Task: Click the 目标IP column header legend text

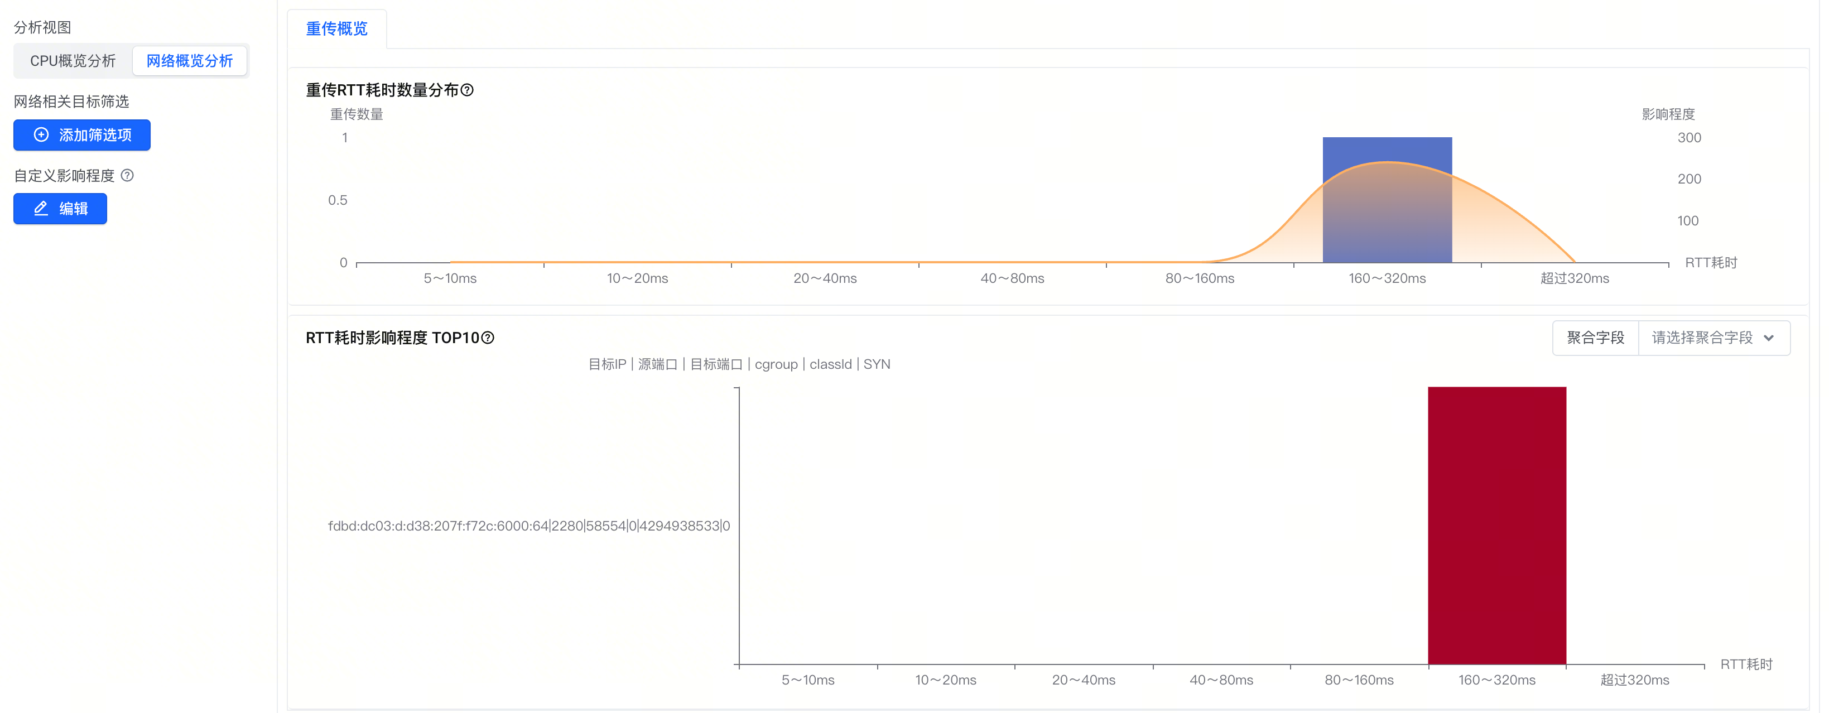Action: (x=607, y=364)
